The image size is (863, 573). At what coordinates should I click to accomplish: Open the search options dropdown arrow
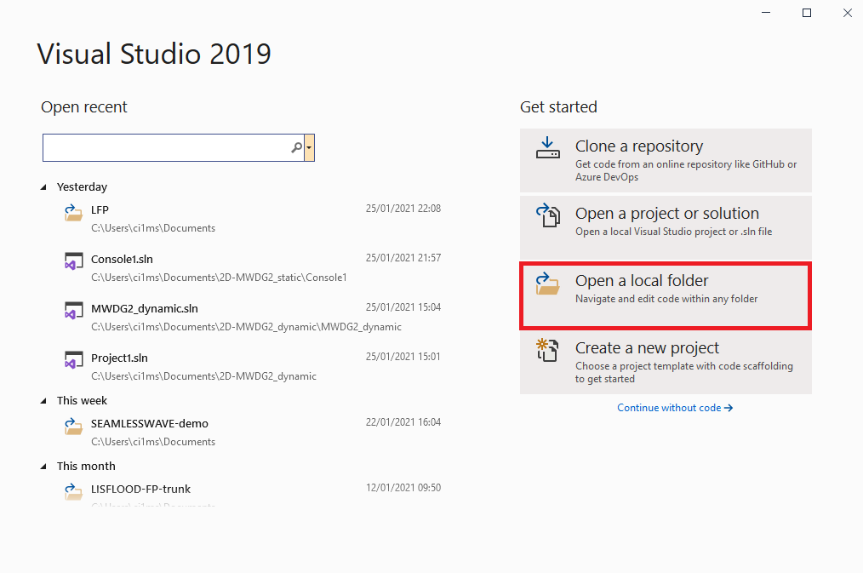[x=309, y=147]
